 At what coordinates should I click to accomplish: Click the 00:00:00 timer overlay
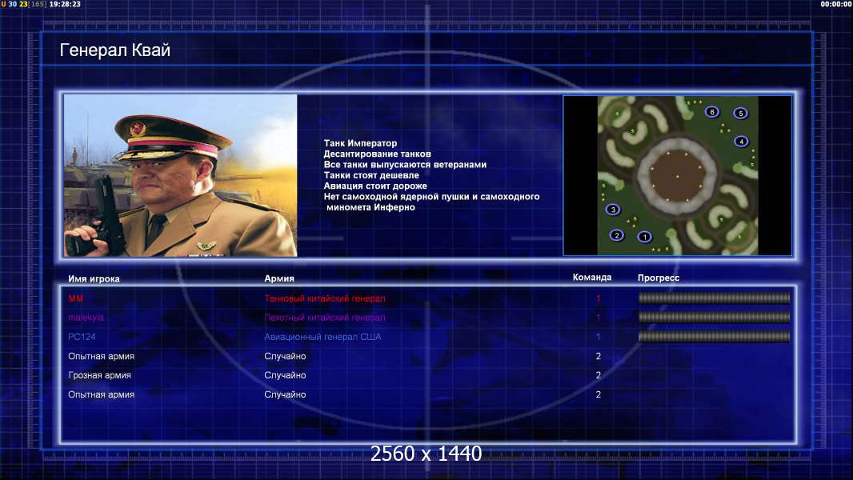(835, 4)
